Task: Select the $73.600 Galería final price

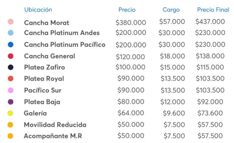Action: [210, 113]
